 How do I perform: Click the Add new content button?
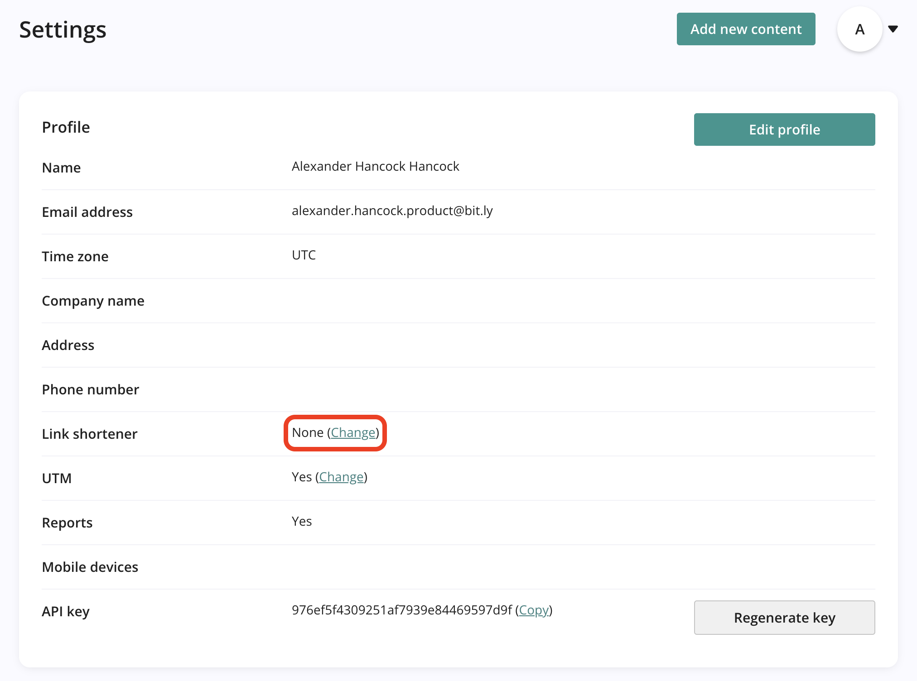click(x=746, y=29)
